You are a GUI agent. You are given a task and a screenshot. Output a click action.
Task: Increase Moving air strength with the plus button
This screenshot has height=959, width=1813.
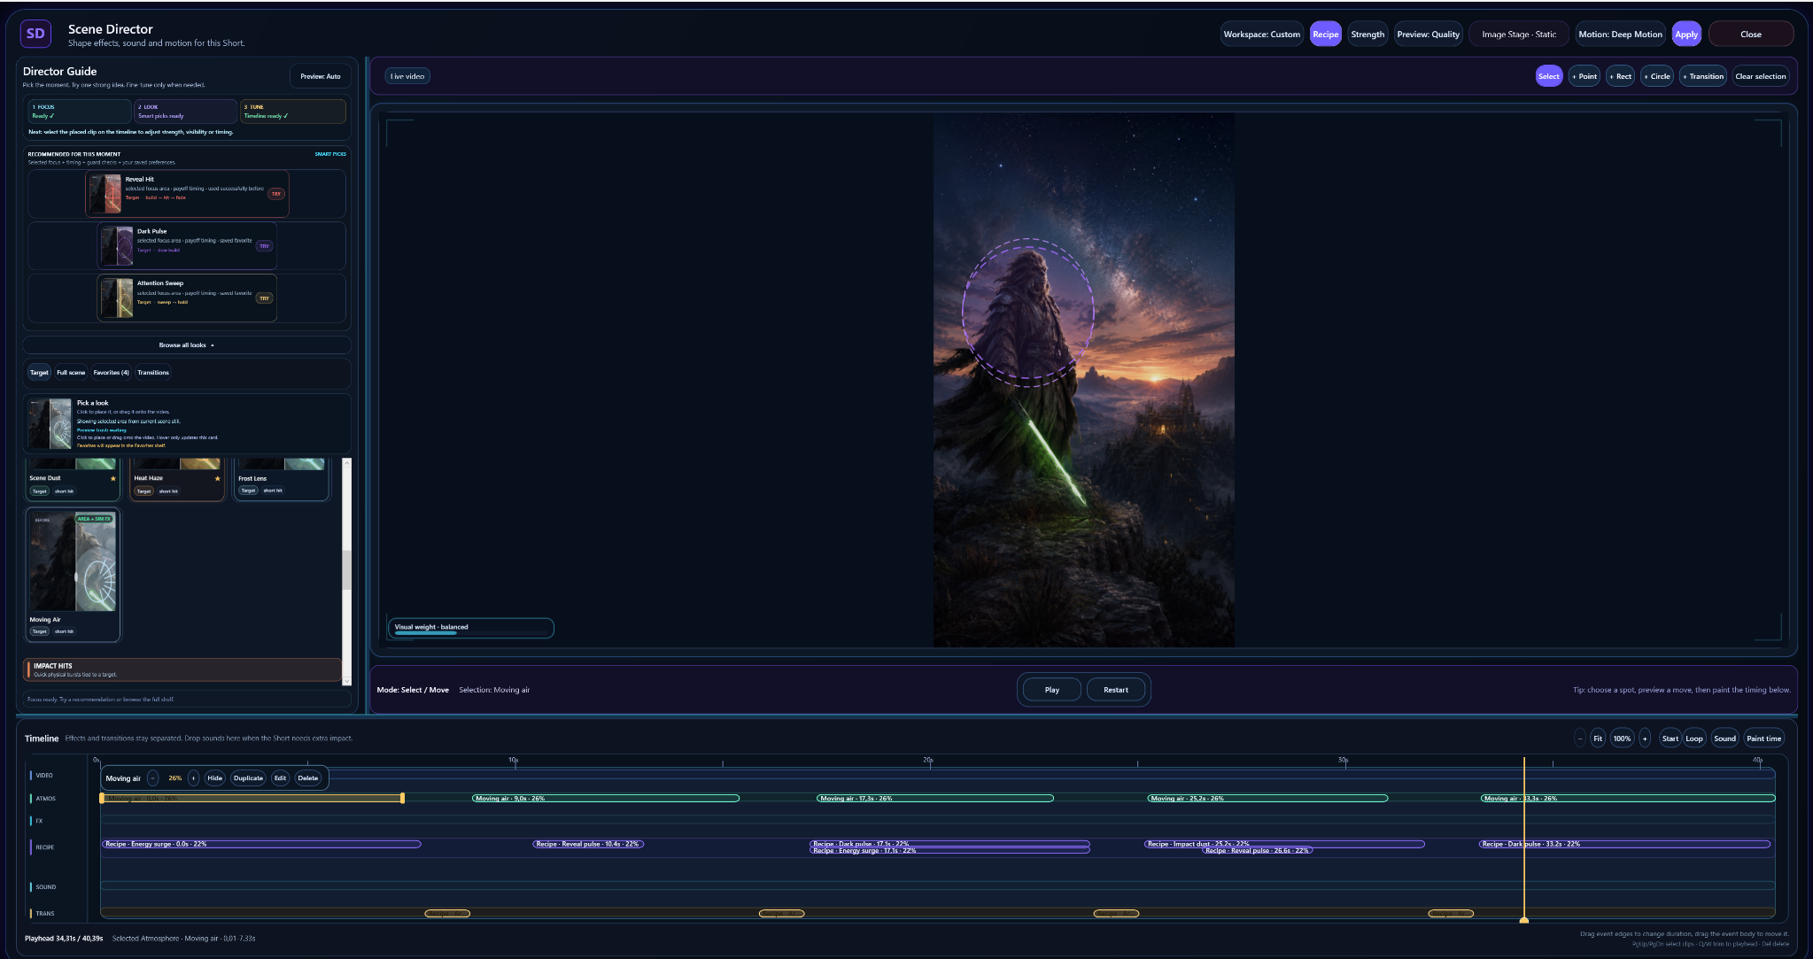[x=194, y=778]
